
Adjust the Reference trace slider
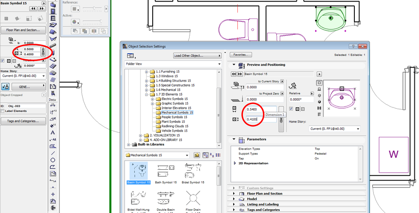pos(93,9)
